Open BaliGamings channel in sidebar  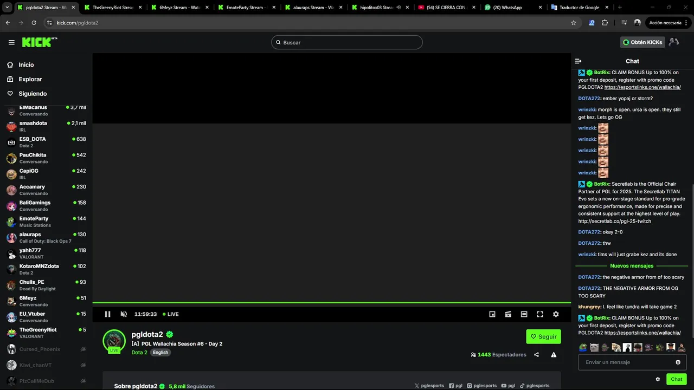point(46,206)
